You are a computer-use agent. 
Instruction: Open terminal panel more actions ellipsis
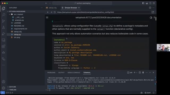(147, 73)
